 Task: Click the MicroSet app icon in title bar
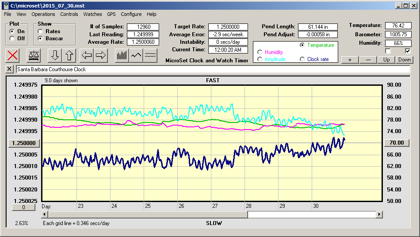[x=6, y=6]
